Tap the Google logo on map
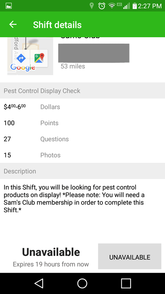This screenshot has width=165, height=294. tap(23, 68)
